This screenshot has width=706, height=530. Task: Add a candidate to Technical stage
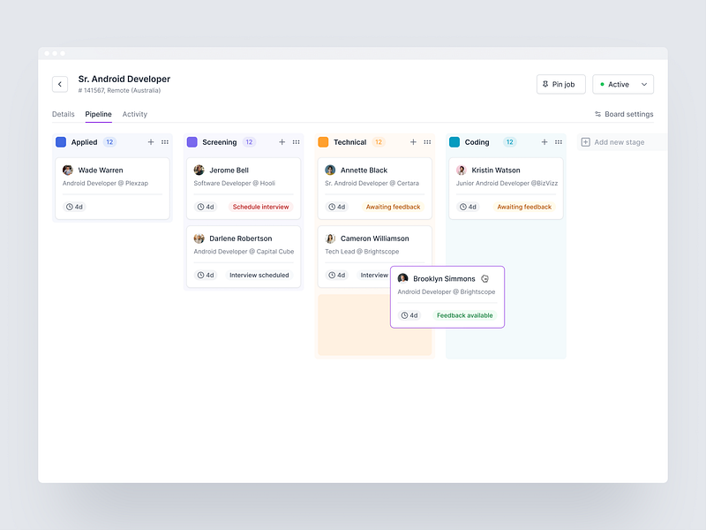coord(413,142)
